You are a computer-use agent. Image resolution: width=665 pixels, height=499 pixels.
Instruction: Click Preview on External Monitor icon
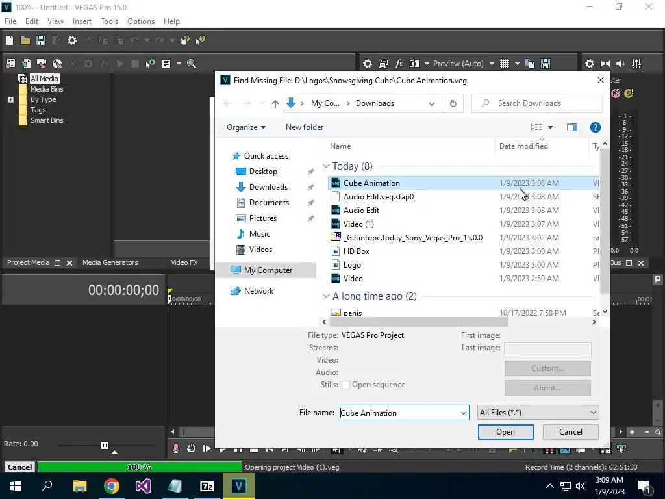[x=383, y=64]
